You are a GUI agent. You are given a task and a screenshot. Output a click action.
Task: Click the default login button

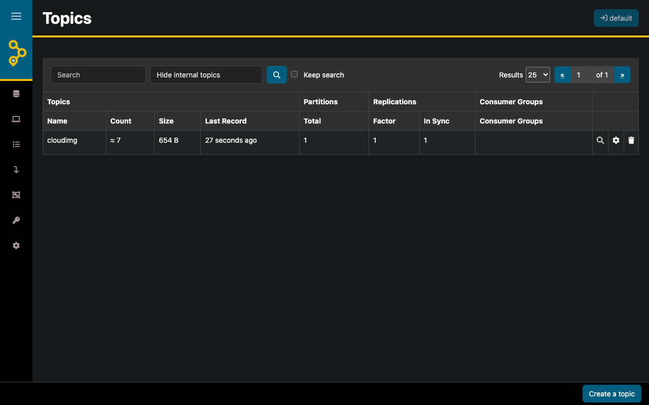[x=616, y=18]
